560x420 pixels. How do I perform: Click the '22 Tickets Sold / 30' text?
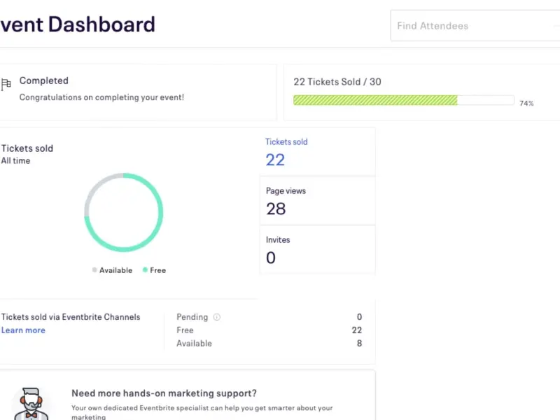pos(337,82)
